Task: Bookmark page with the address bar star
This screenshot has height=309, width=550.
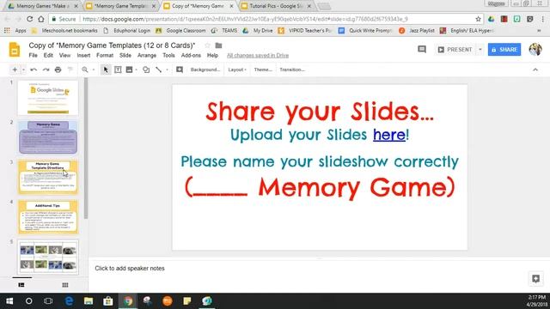Action: pyautogui.click(x=478, y=19)
